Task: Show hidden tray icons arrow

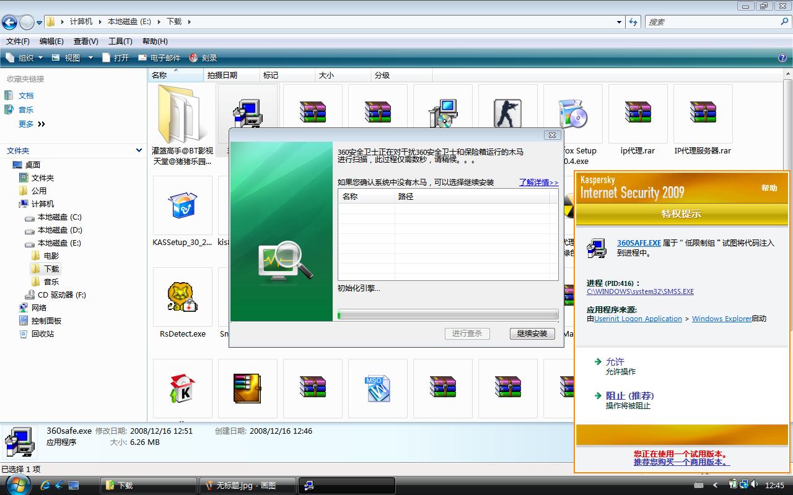Action: click(x=716, y=485)
